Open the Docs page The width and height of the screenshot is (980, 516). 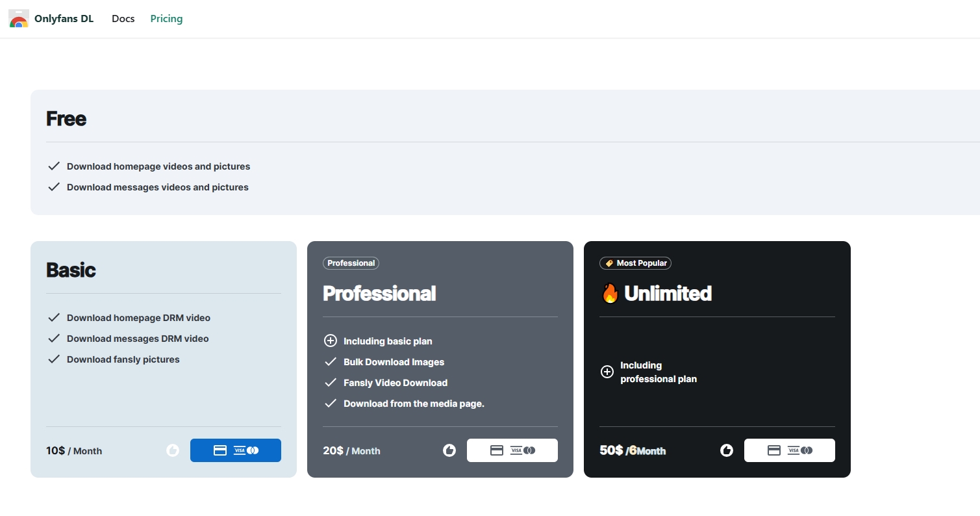pyautogui.click(x=123, y=19)
